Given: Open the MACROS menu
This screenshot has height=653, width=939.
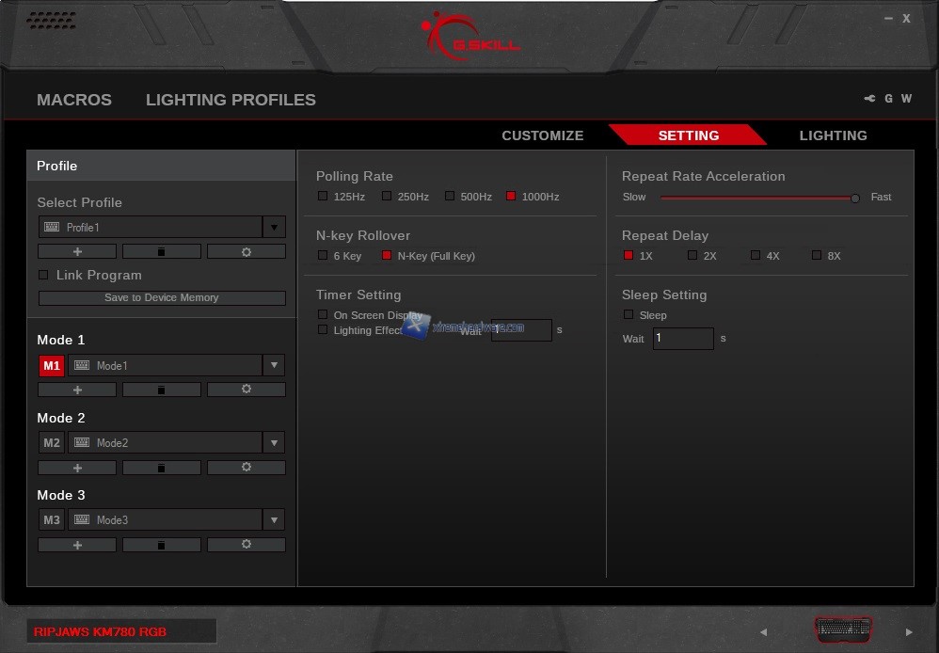Looking at the screenshot, I should 74,100.
